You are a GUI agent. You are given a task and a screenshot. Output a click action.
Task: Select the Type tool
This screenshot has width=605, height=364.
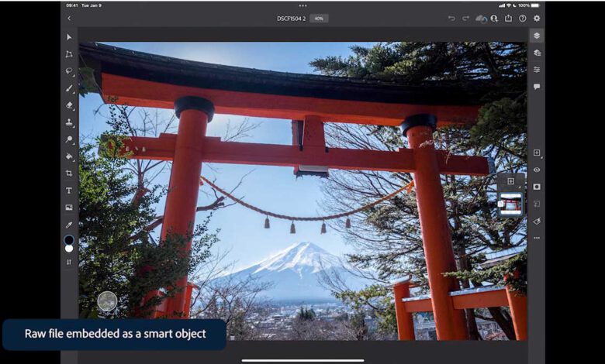(x=69, y=191)
